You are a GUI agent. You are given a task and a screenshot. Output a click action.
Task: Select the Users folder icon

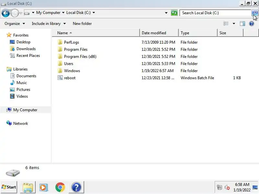point(60,63)
